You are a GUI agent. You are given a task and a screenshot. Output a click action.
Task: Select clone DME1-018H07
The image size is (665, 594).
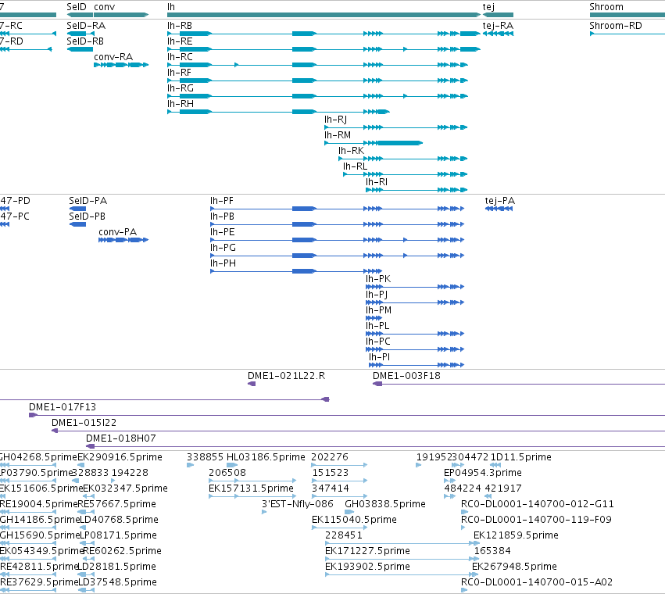(375, 447)
